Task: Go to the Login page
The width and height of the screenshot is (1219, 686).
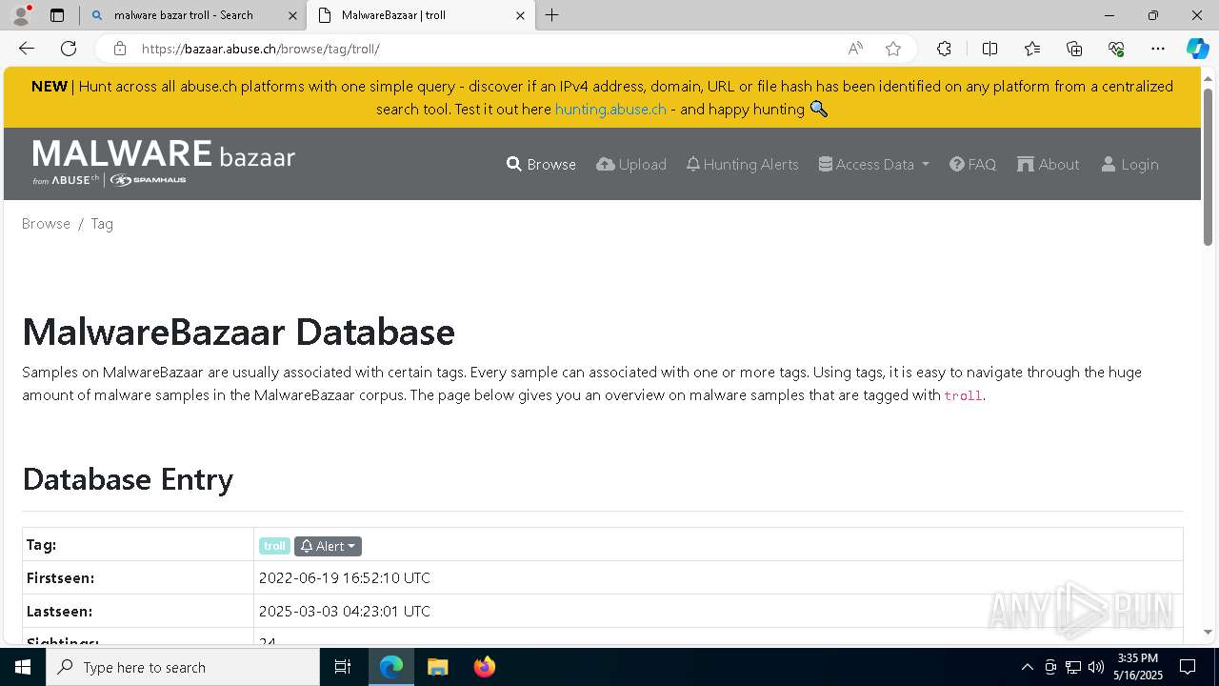Action: (x=1129, y=164)
